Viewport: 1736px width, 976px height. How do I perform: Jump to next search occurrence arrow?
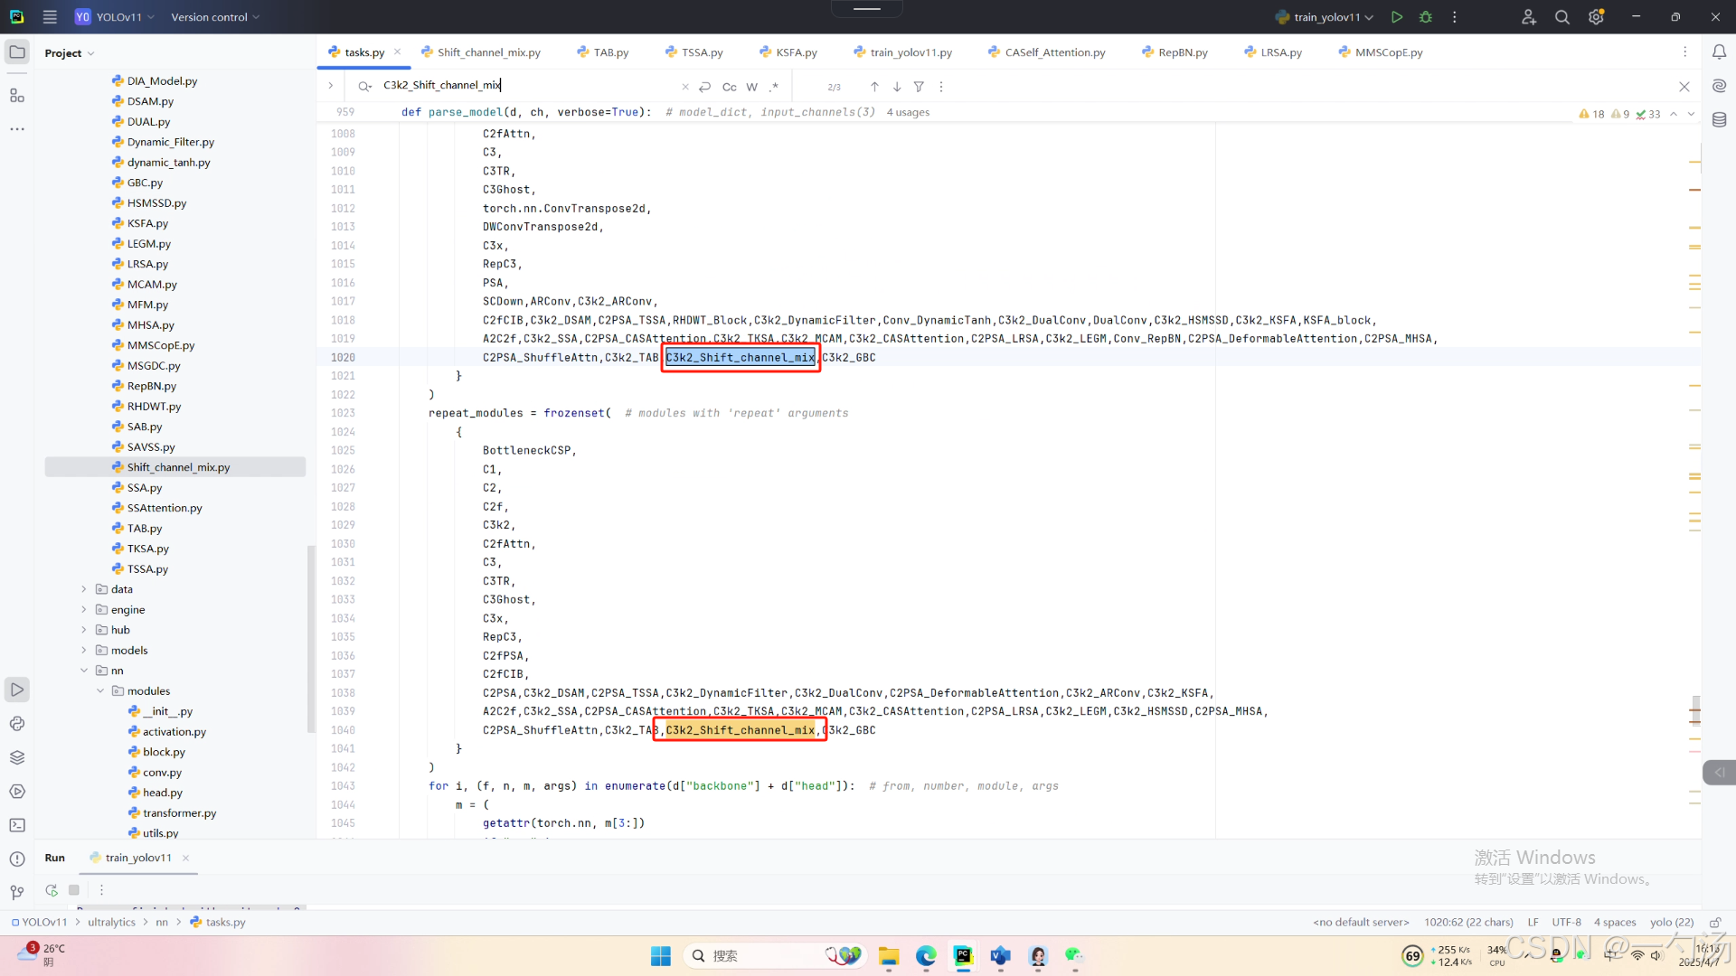click(x=896, y=87)
